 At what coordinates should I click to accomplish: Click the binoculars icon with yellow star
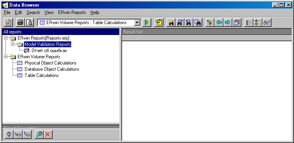(171, 23)
